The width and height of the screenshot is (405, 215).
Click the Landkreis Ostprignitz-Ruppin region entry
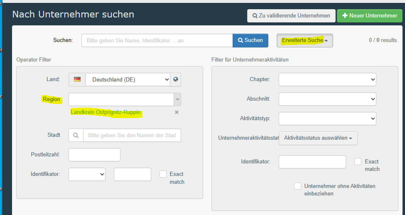coord(106,112)
